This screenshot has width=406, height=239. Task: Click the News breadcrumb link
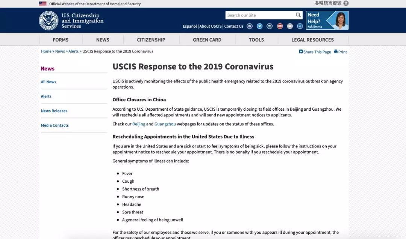60,51
